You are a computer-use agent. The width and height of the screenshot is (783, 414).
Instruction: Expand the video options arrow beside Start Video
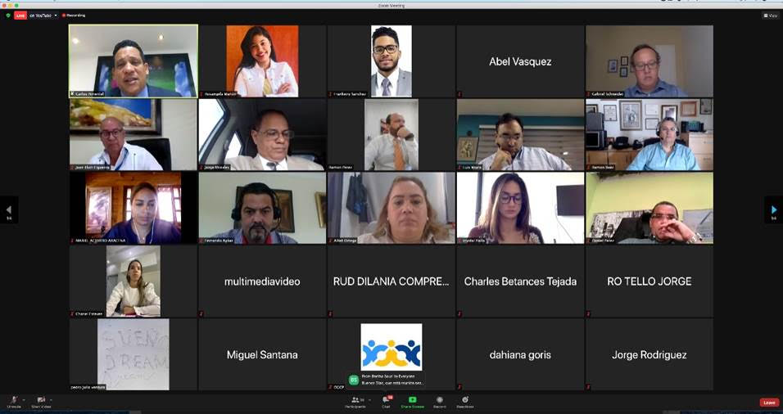(x=51, y=399)
